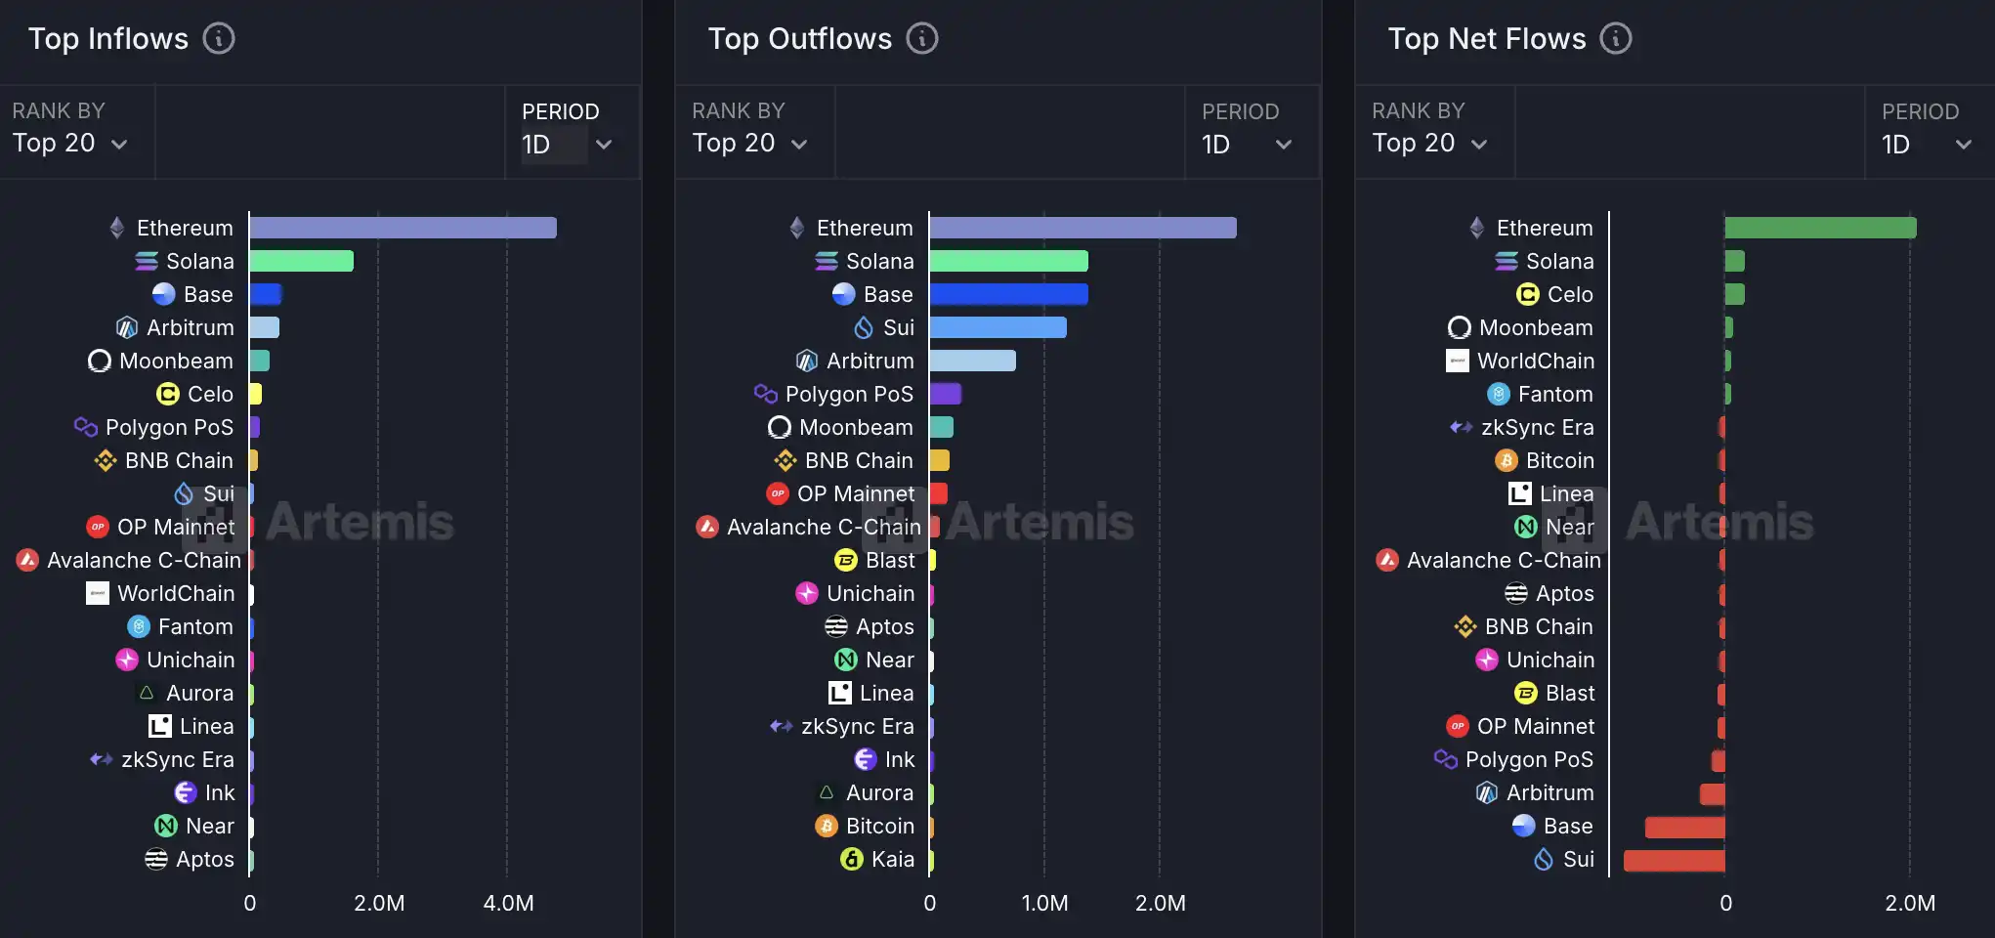Click the Celo label in Top Net Flows
Image resolution: width=1995 pixels, height=938 pixels.
click(1570, 294)
